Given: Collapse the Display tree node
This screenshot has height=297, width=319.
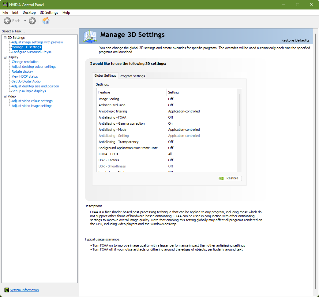Looking at the screenshot, I should (x=5, y=57).
